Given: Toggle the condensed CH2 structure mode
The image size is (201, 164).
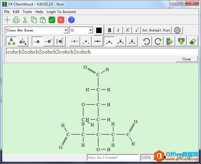Looking at the screenshot, I should click(23, 41).
